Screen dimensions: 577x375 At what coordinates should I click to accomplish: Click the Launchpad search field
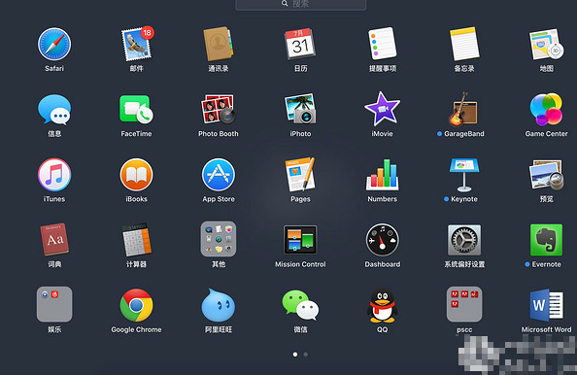coord(301,5)
